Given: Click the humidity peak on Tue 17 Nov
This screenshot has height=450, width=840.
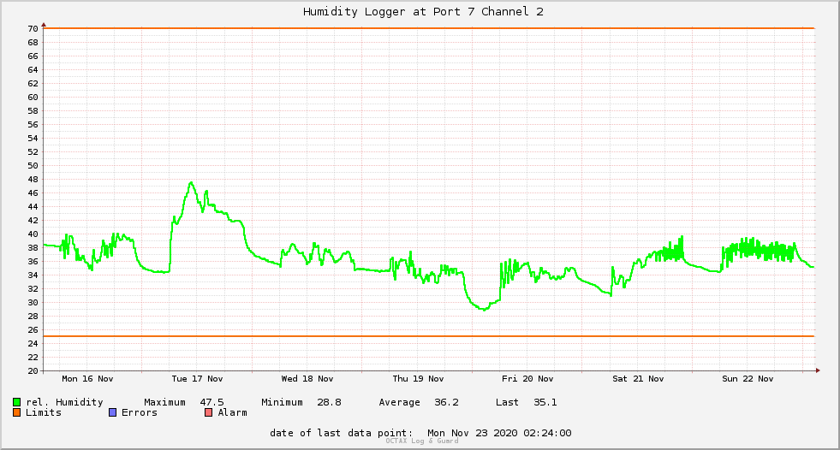Looking at the screenshot, I should 191,183.
